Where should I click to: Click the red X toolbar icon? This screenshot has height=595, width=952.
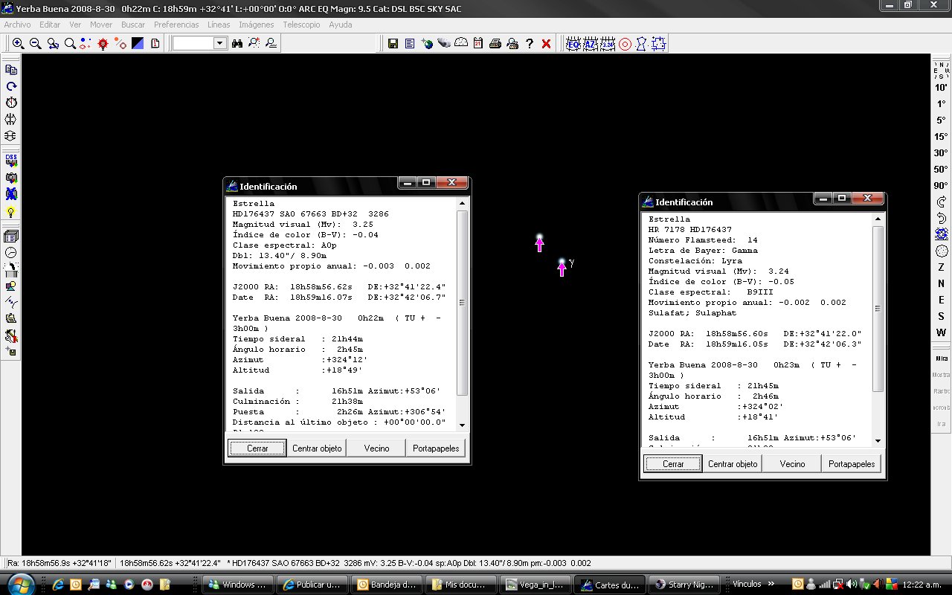(546, 44)
